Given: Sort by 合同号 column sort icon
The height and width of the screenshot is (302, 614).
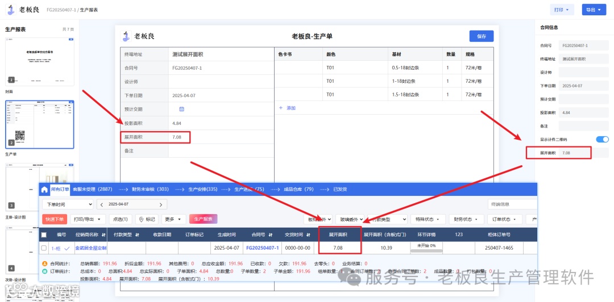Looking at the screenshot, I should [x=271, y=235].
